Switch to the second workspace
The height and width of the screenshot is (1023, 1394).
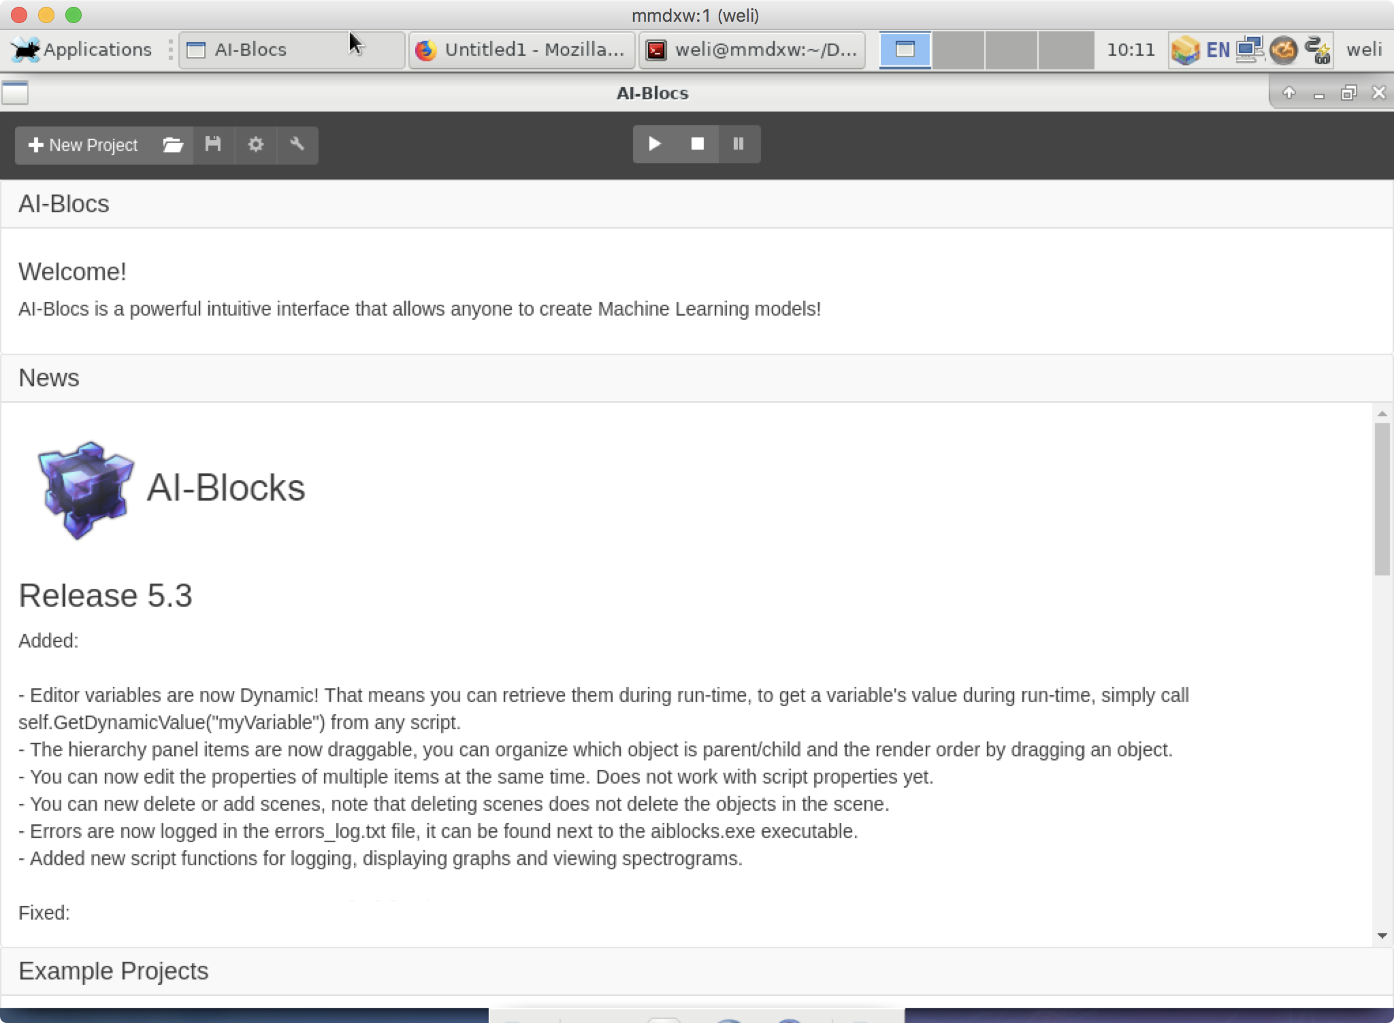point(958,50)
